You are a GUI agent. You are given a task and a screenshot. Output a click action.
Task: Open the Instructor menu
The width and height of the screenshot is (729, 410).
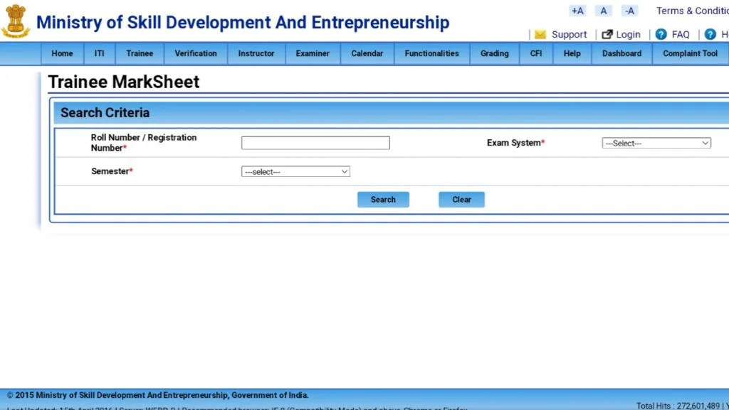[256, 53]
